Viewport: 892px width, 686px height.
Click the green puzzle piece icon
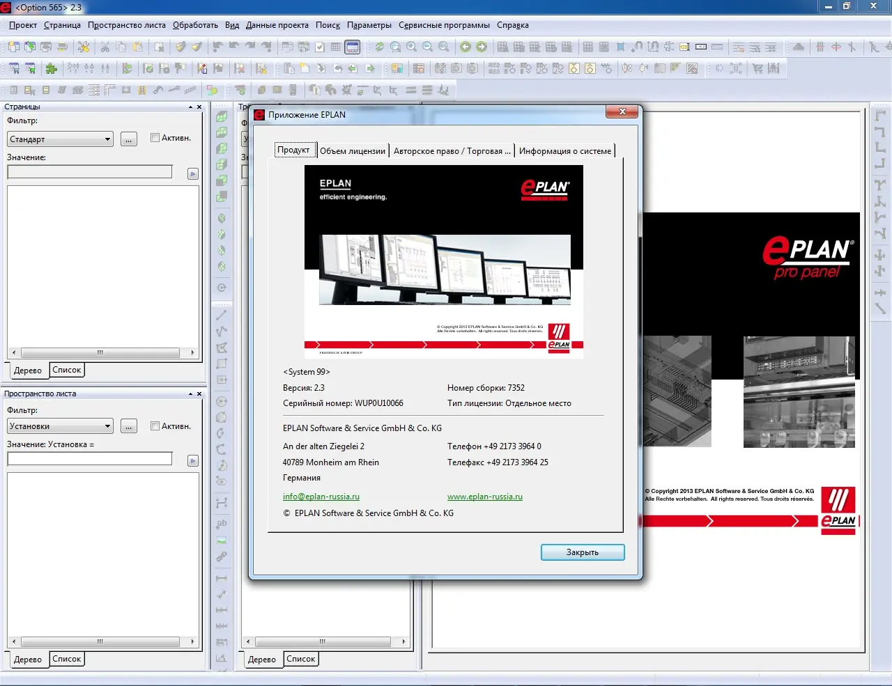click(x=52, y=68)
